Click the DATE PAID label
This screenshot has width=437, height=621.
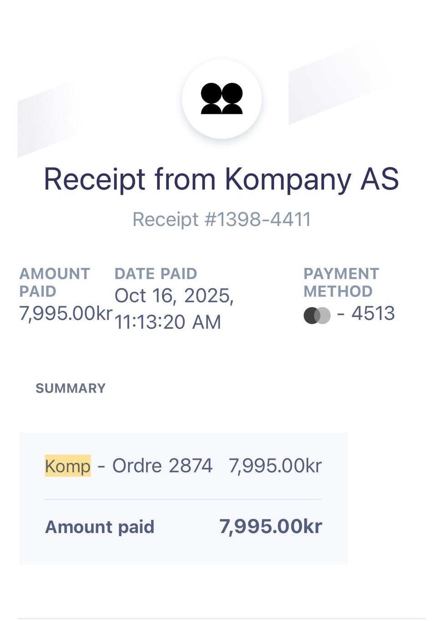pyautogui.click(x=156, y=273)
